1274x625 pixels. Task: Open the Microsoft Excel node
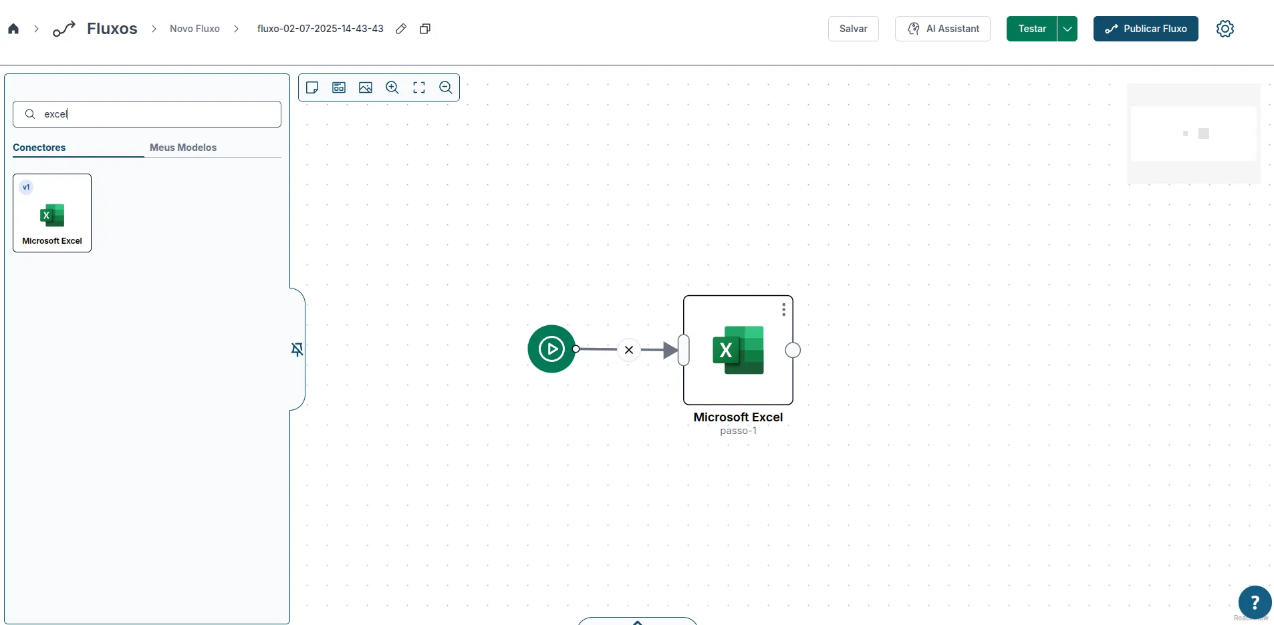coord(738,350)
